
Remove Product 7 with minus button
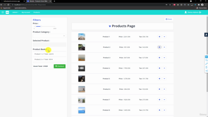pyautogui.click(x=164, y=99)
